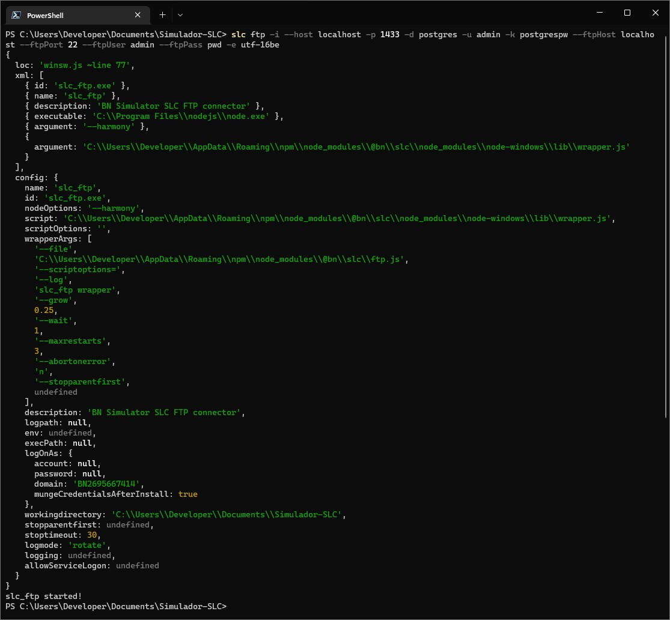This screenshot has width=670, height=620.
Task: Click the PowerShell icon in the tab
Action: point(17,14)
